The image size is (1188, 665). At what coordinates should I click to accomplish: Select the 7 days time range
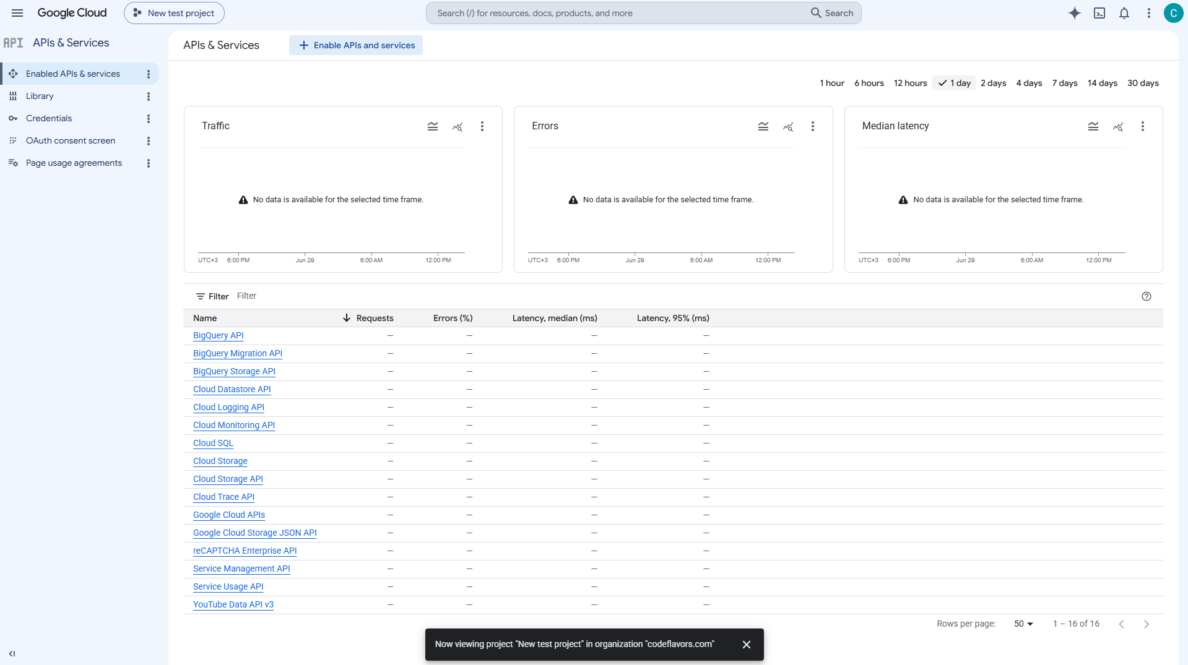(x=1065, y=83)
